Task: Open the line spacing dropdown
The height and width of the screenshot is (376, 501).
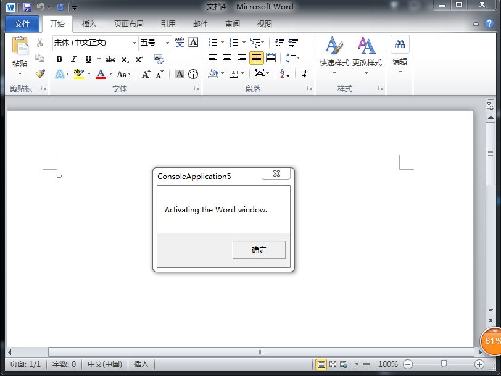Action: coord(292,58)
